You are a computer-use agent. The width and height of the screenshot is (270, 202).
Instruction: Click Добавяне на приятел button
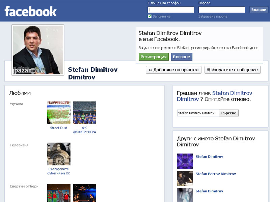(174, 70)
